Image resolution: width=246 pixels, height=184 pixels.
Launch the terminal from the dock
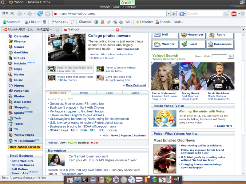(85, 180)
